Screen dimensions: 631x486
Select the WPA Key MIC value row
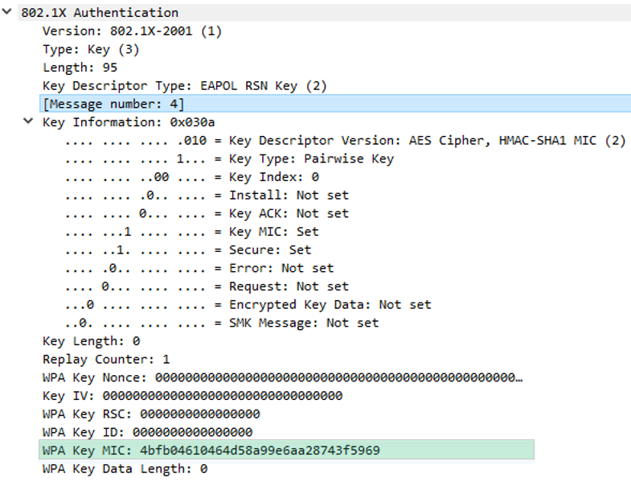pos(211,450)
